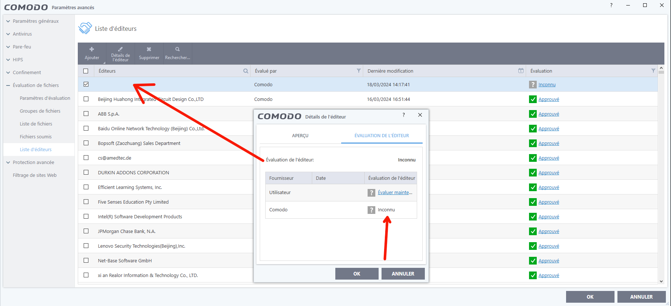
Task: Click green check icon for cs@amedtec.de row
Action: pyautogui.click(x=533, y=158)
